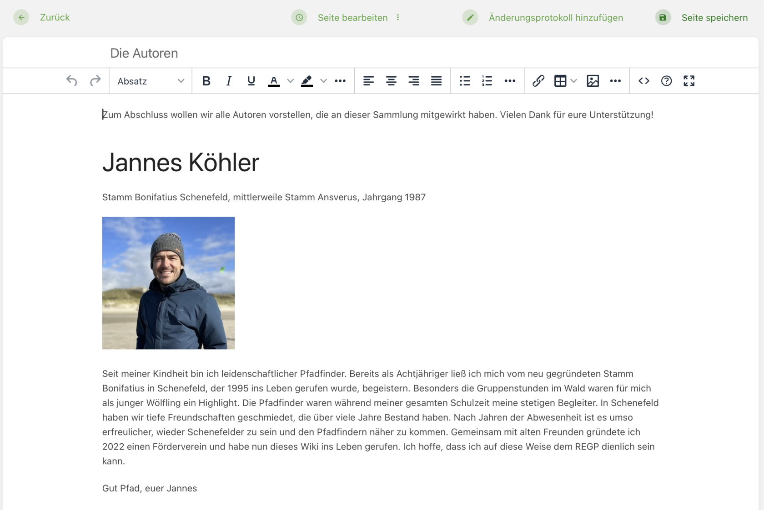The width and height of the screenshot is (764, 510).
Task: Open the source code view
Action: click(x=644, y=81)
